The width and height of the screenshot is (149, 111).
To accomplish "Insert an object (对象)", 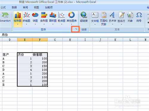I will click(130, 17).
